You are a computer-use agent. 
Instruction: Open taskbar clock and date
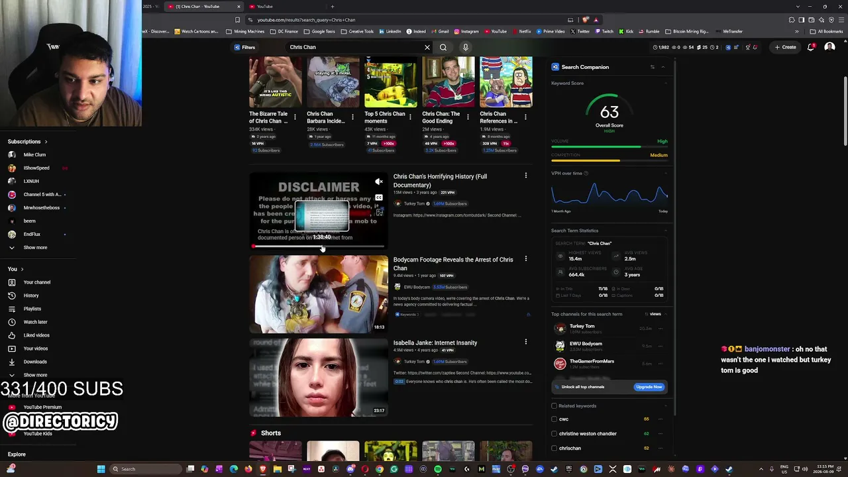pyautogui.click(x=825, y=469)
